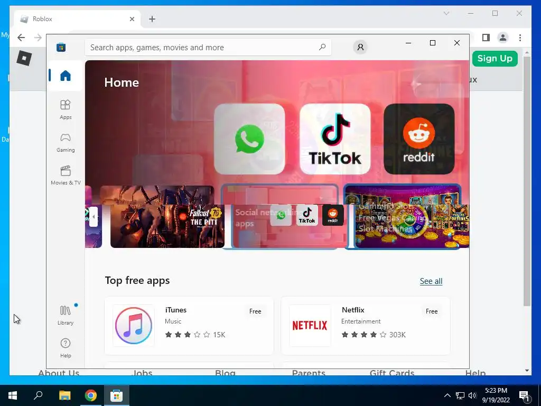Click the search magnifier icon in Store

[x=322, y=47]
